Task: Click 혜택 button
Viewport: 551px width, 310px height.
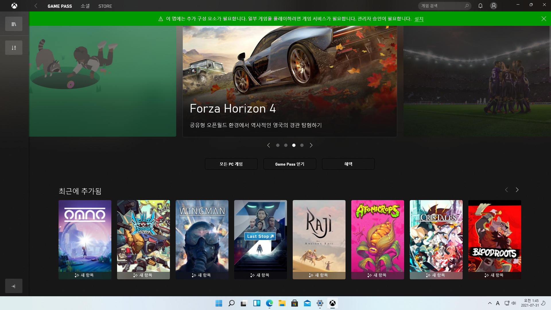Action: pyautogui.click(x=348, y=164)
